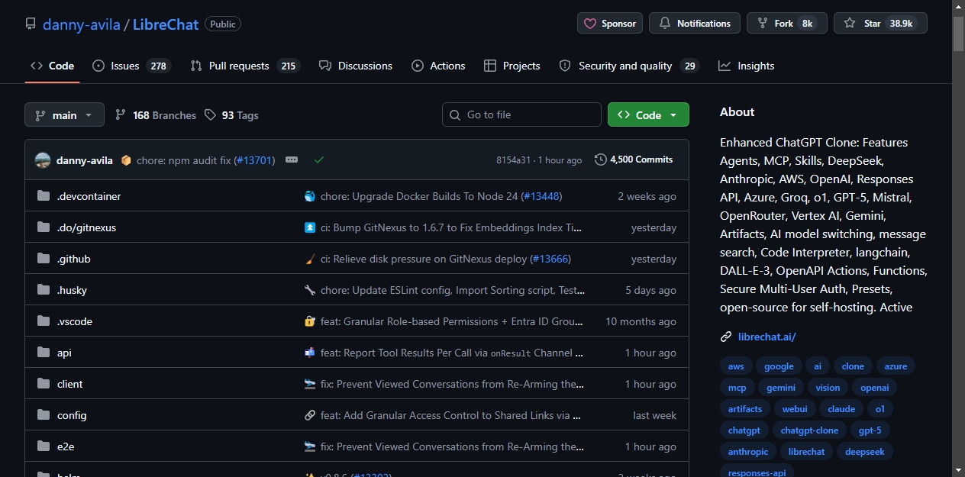Select the chatgpt-clone topic tag
The height and width of the screenshot is (477, 965).
(x=809, y=430)
